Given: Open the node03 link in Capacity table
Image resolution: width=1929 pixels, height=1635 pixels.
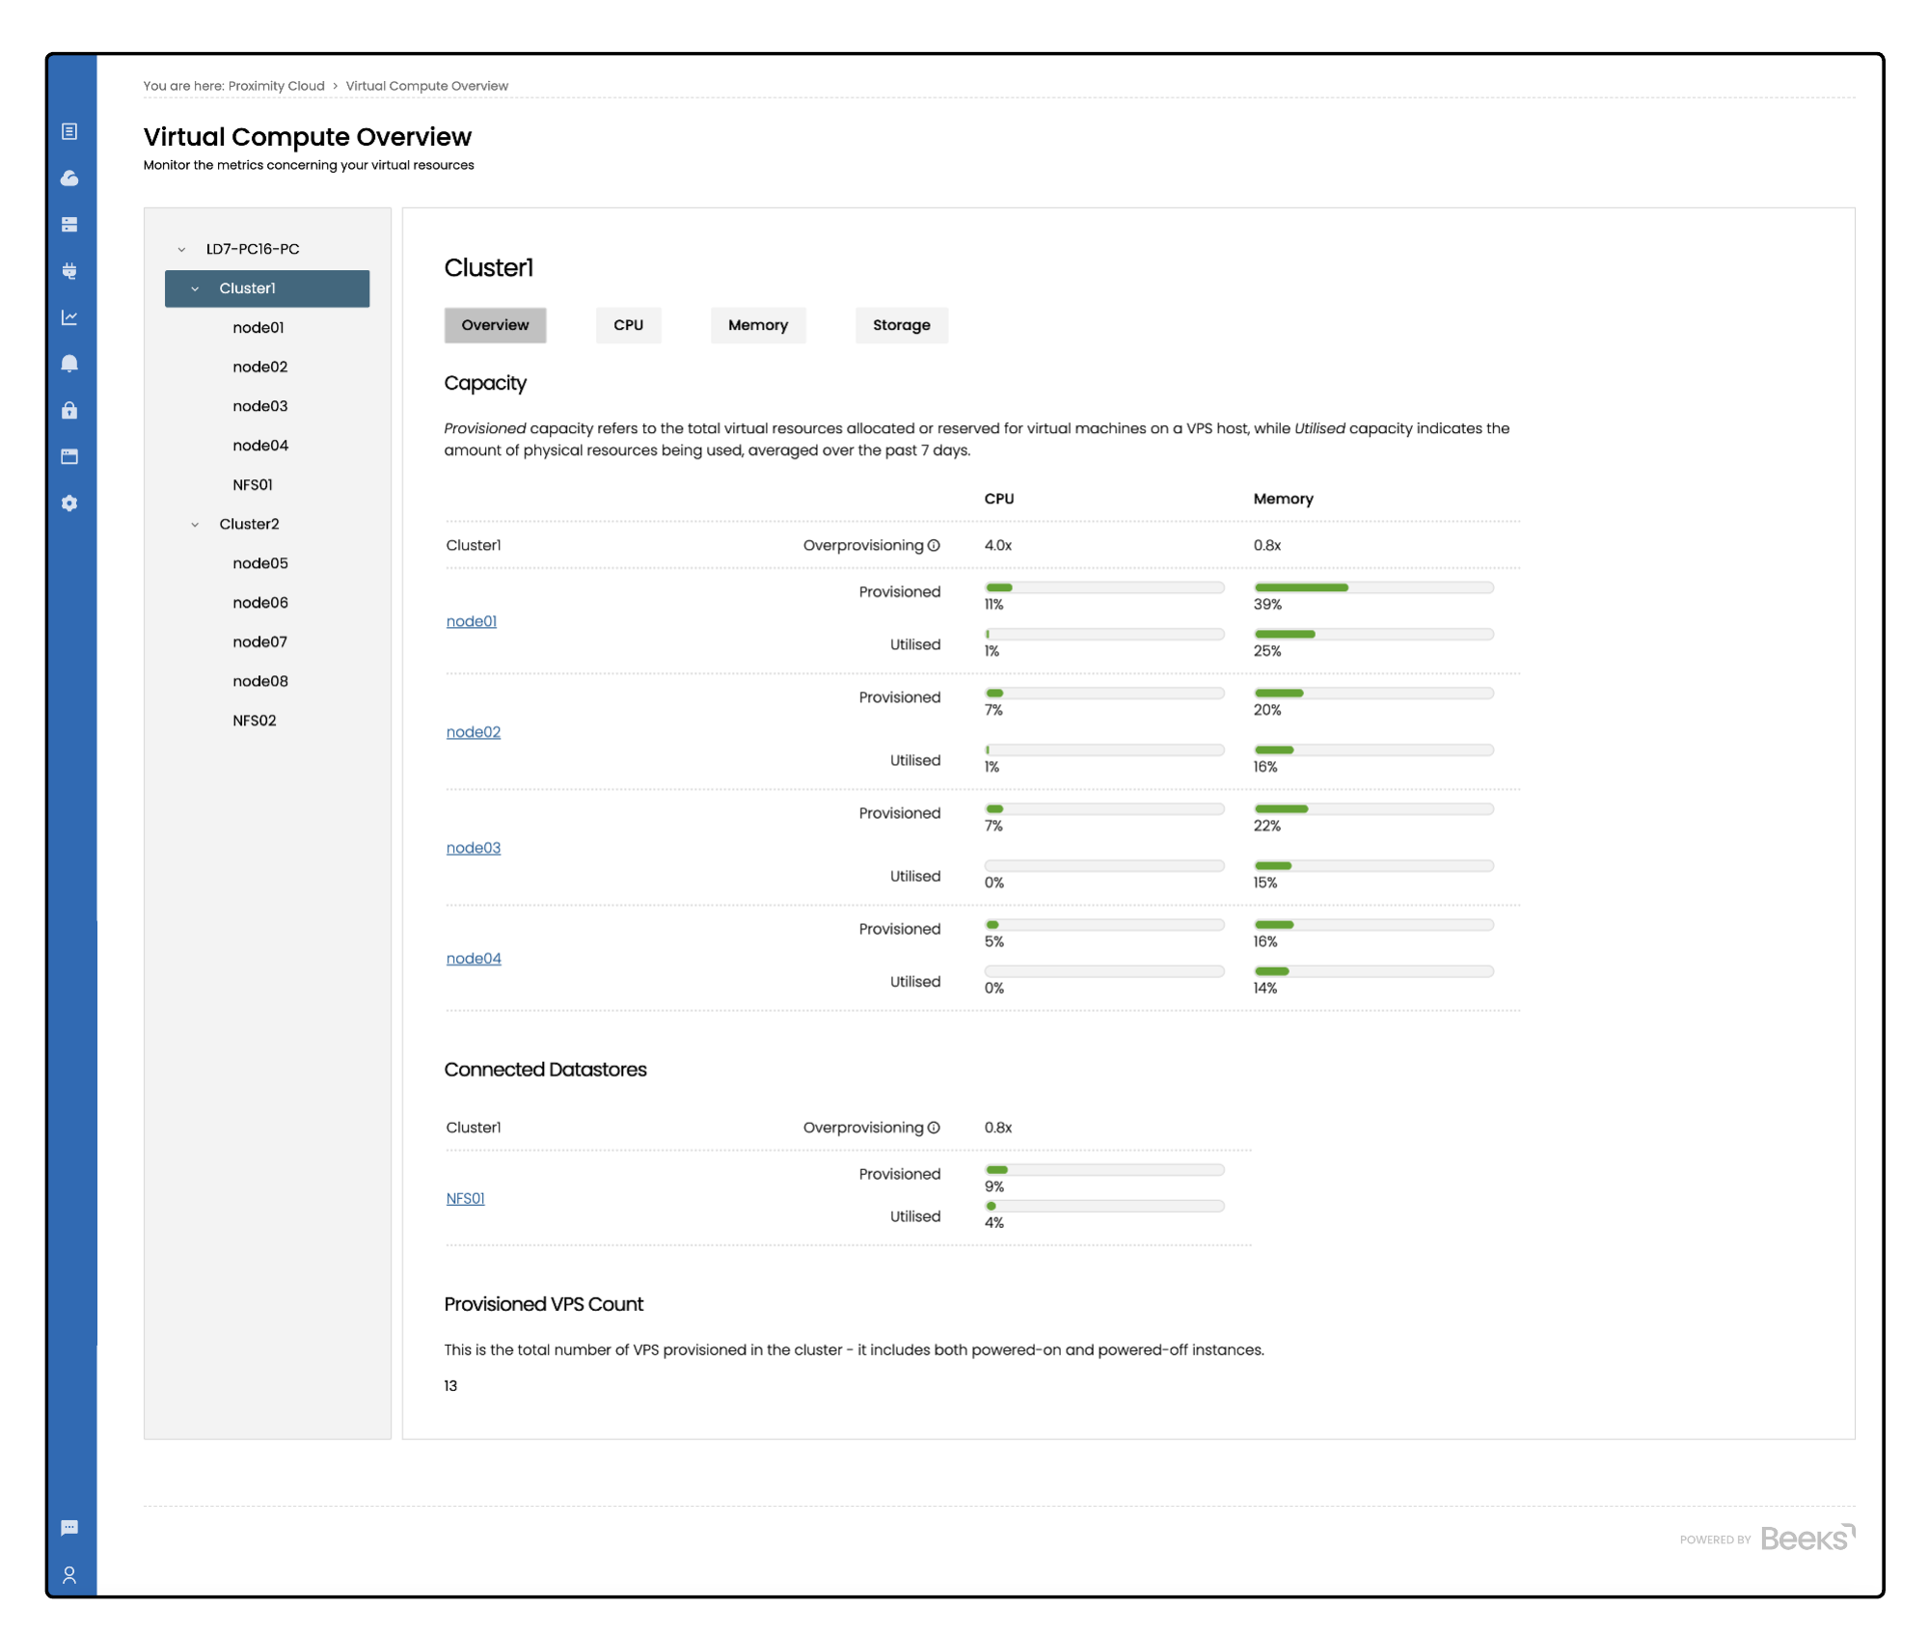Looking at the screenshot, I should [473, 848].
